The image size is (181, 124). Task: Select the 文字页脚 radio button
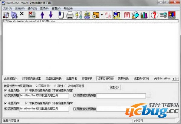(x=5, y=108)
